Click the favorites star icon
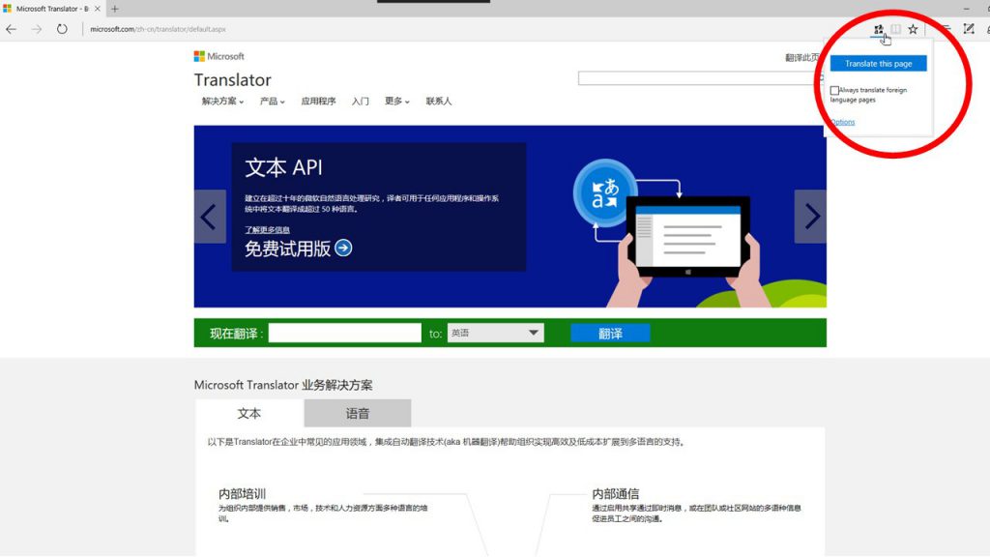Screen dimensions: 990x557 [x=913, y=29]
